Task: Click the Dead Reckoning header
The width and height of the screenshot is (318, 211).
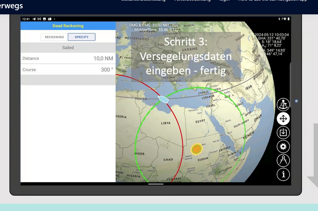Action: 68,26
